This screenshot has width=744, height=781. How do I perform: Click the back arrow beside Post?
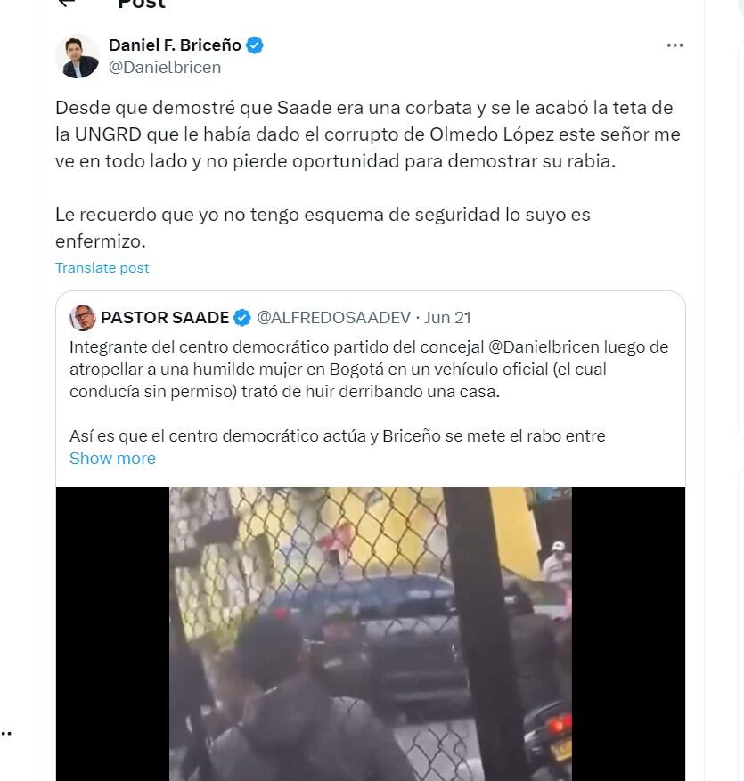pyautogui.click(x=66, y=3)
